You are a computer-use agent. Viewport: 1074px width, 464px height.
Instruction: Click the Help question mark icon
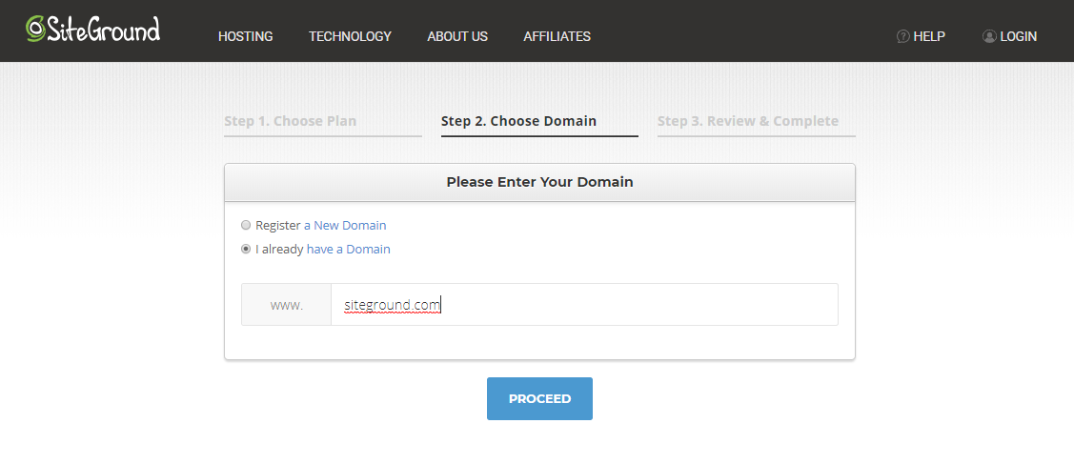tap(902, 36)
